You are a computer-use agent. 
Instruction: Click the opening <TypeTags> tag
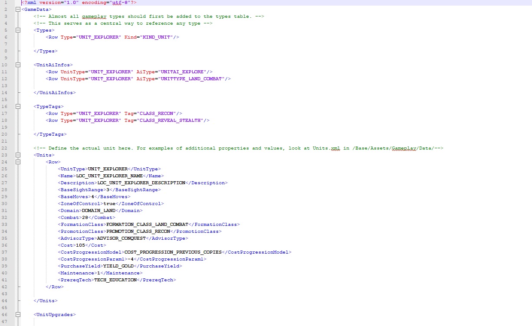49,107
